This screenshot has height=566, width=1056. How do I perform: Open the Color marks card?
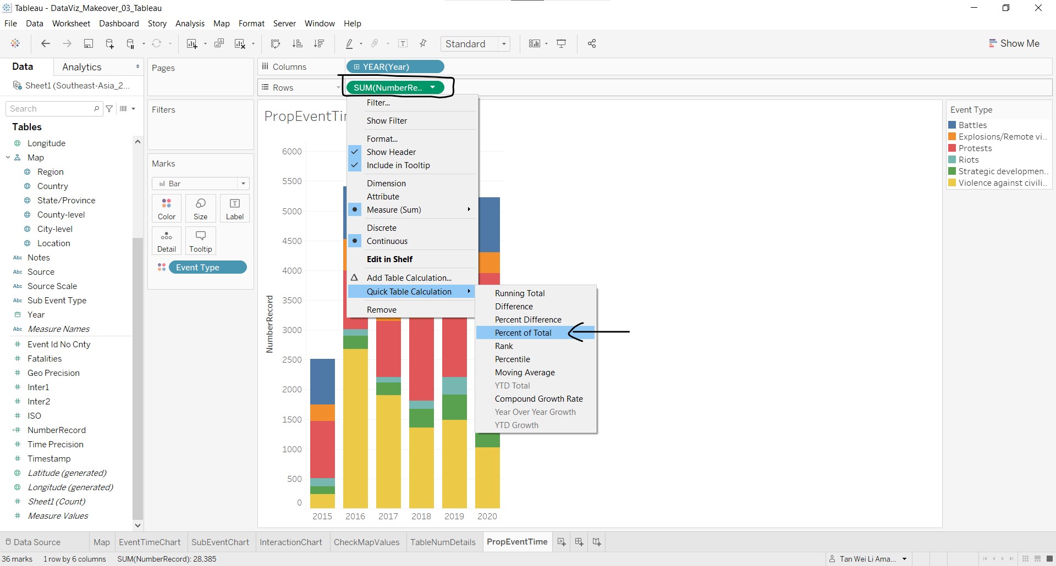click(x=166, y=208)
